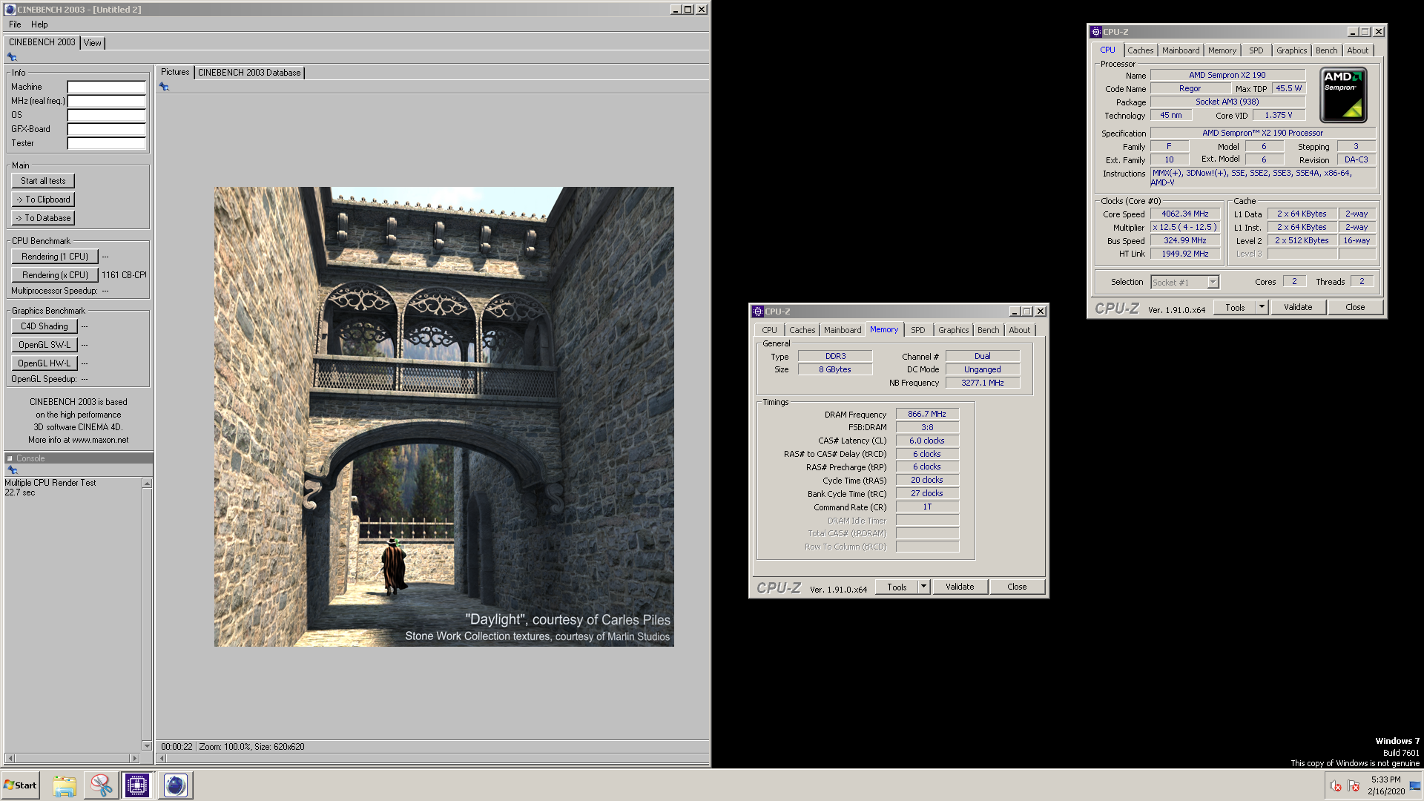The image size is (1424, 801).
Task: Click the CINEBENCH title bar application icon
Action: pos(10,10)
